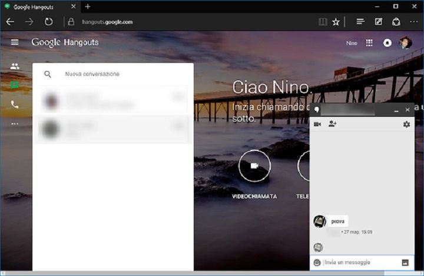Open the Google apps grid launcher
The height and width of the screenshot is (276, 424).
(369, 43)
